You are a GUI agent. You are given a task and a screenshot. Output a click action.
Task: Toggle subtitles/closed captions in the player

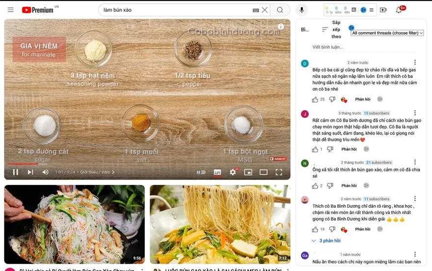pos(217,172)
